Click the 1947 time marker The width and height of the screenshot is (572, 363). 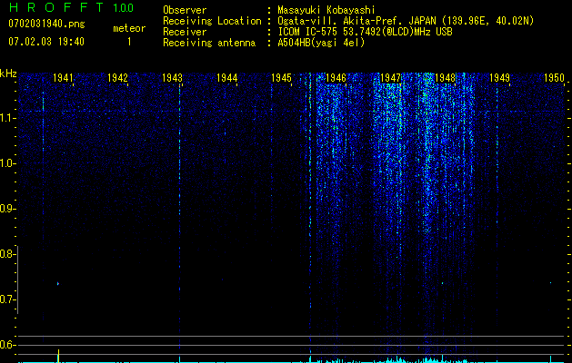tap(390, 78)
